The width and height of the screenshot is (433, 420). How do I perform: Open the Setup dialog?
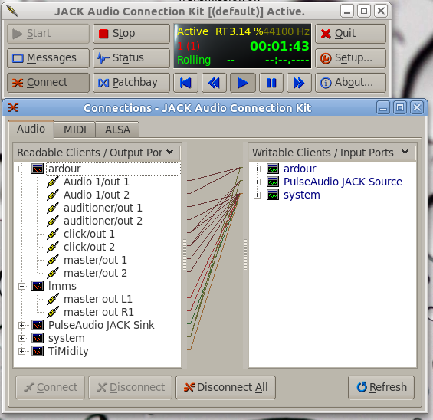[x=350, y=58]
